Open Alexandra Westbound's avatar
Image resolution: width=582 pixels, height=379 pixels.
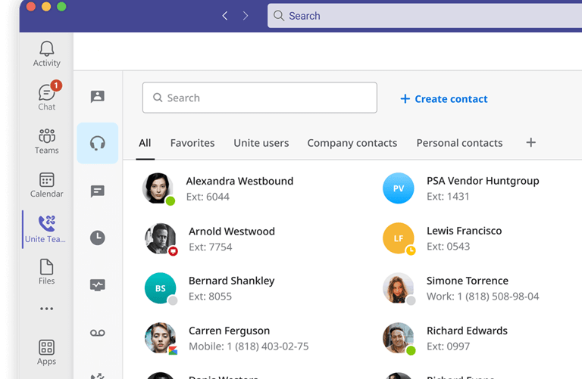pyautogui.click(x=158, y=188)
